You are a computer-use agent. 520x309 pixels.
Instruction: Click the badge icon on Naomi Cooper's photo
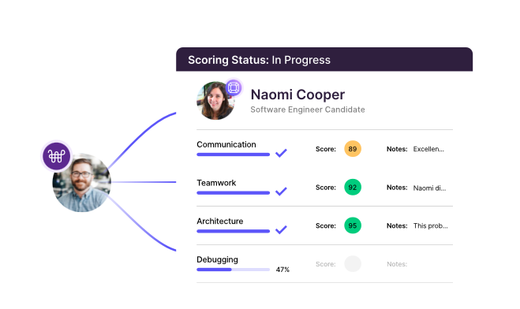[x=234, y=87]
